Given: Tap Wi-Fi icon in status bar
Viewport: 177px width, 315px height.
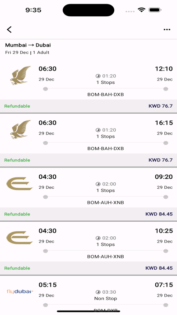Looking at the screenshot, I should [141, 10].
